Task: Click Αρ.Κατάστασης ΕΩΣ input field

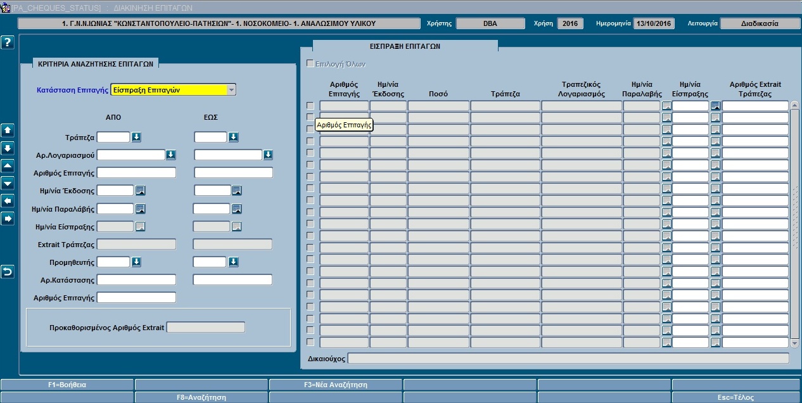Action: [x=232, y=279]
